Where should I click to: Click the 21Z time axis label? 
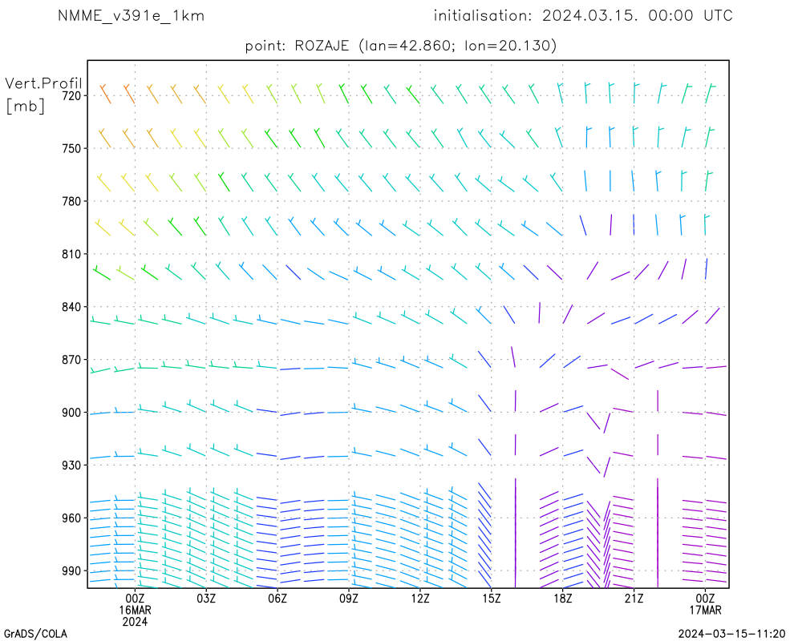point(634,598)
